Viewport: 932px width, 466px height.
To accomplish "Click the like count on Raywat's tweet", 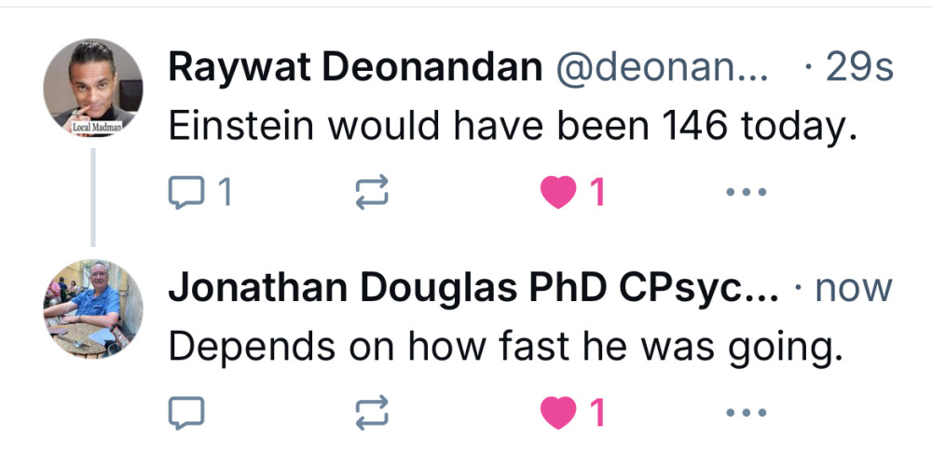I will 597,193.
